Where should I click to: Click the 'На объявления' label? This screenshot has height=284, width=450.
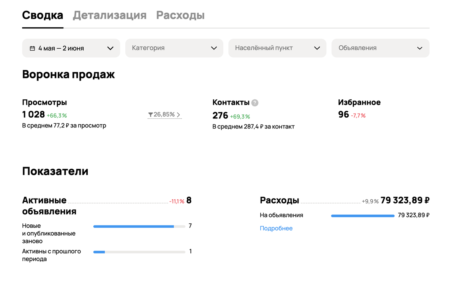(281, 215)
